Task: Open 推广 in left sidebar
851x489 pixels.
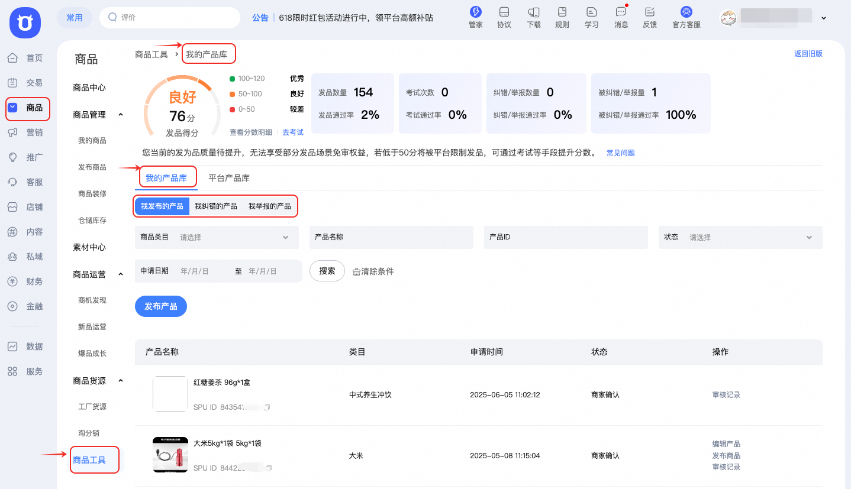Action: pyautogui.click(x=25, y=157)
